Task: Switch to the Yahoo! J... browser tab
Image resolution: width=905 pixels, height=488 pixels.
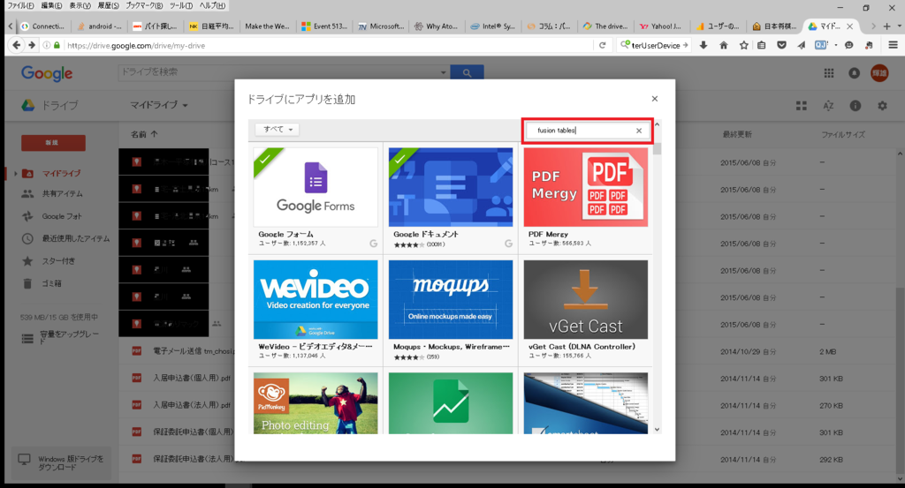Action: 660,26
